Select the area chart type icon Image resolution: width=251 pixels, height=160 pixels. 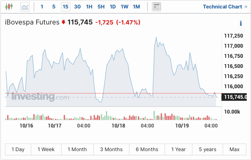[x=25, y=7]
